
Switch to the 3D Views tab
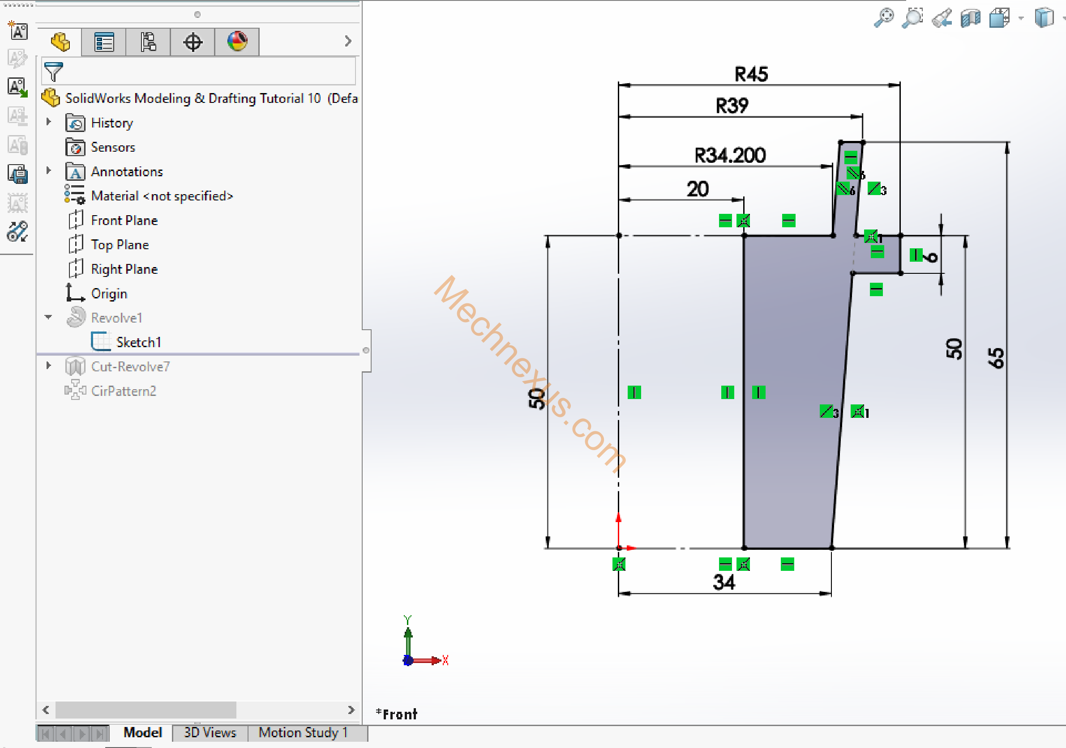click(210, 732)
